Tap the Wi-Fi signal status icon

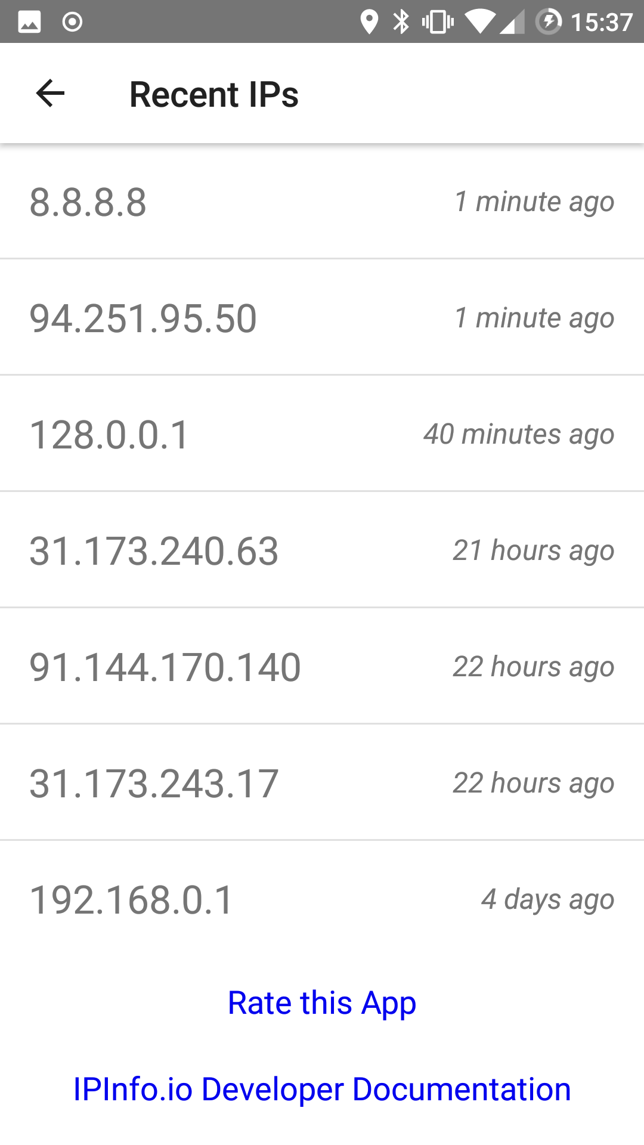click(x=481, y=22)
